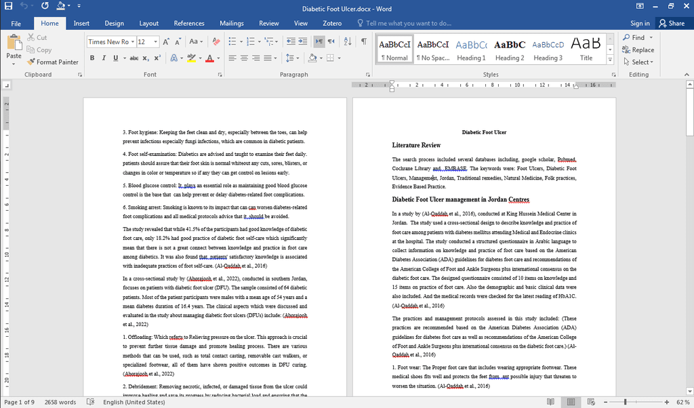Viewport: 694px width, 408px height.
Task: Click the zoom slider handle
Action: (x=625, y=402)
